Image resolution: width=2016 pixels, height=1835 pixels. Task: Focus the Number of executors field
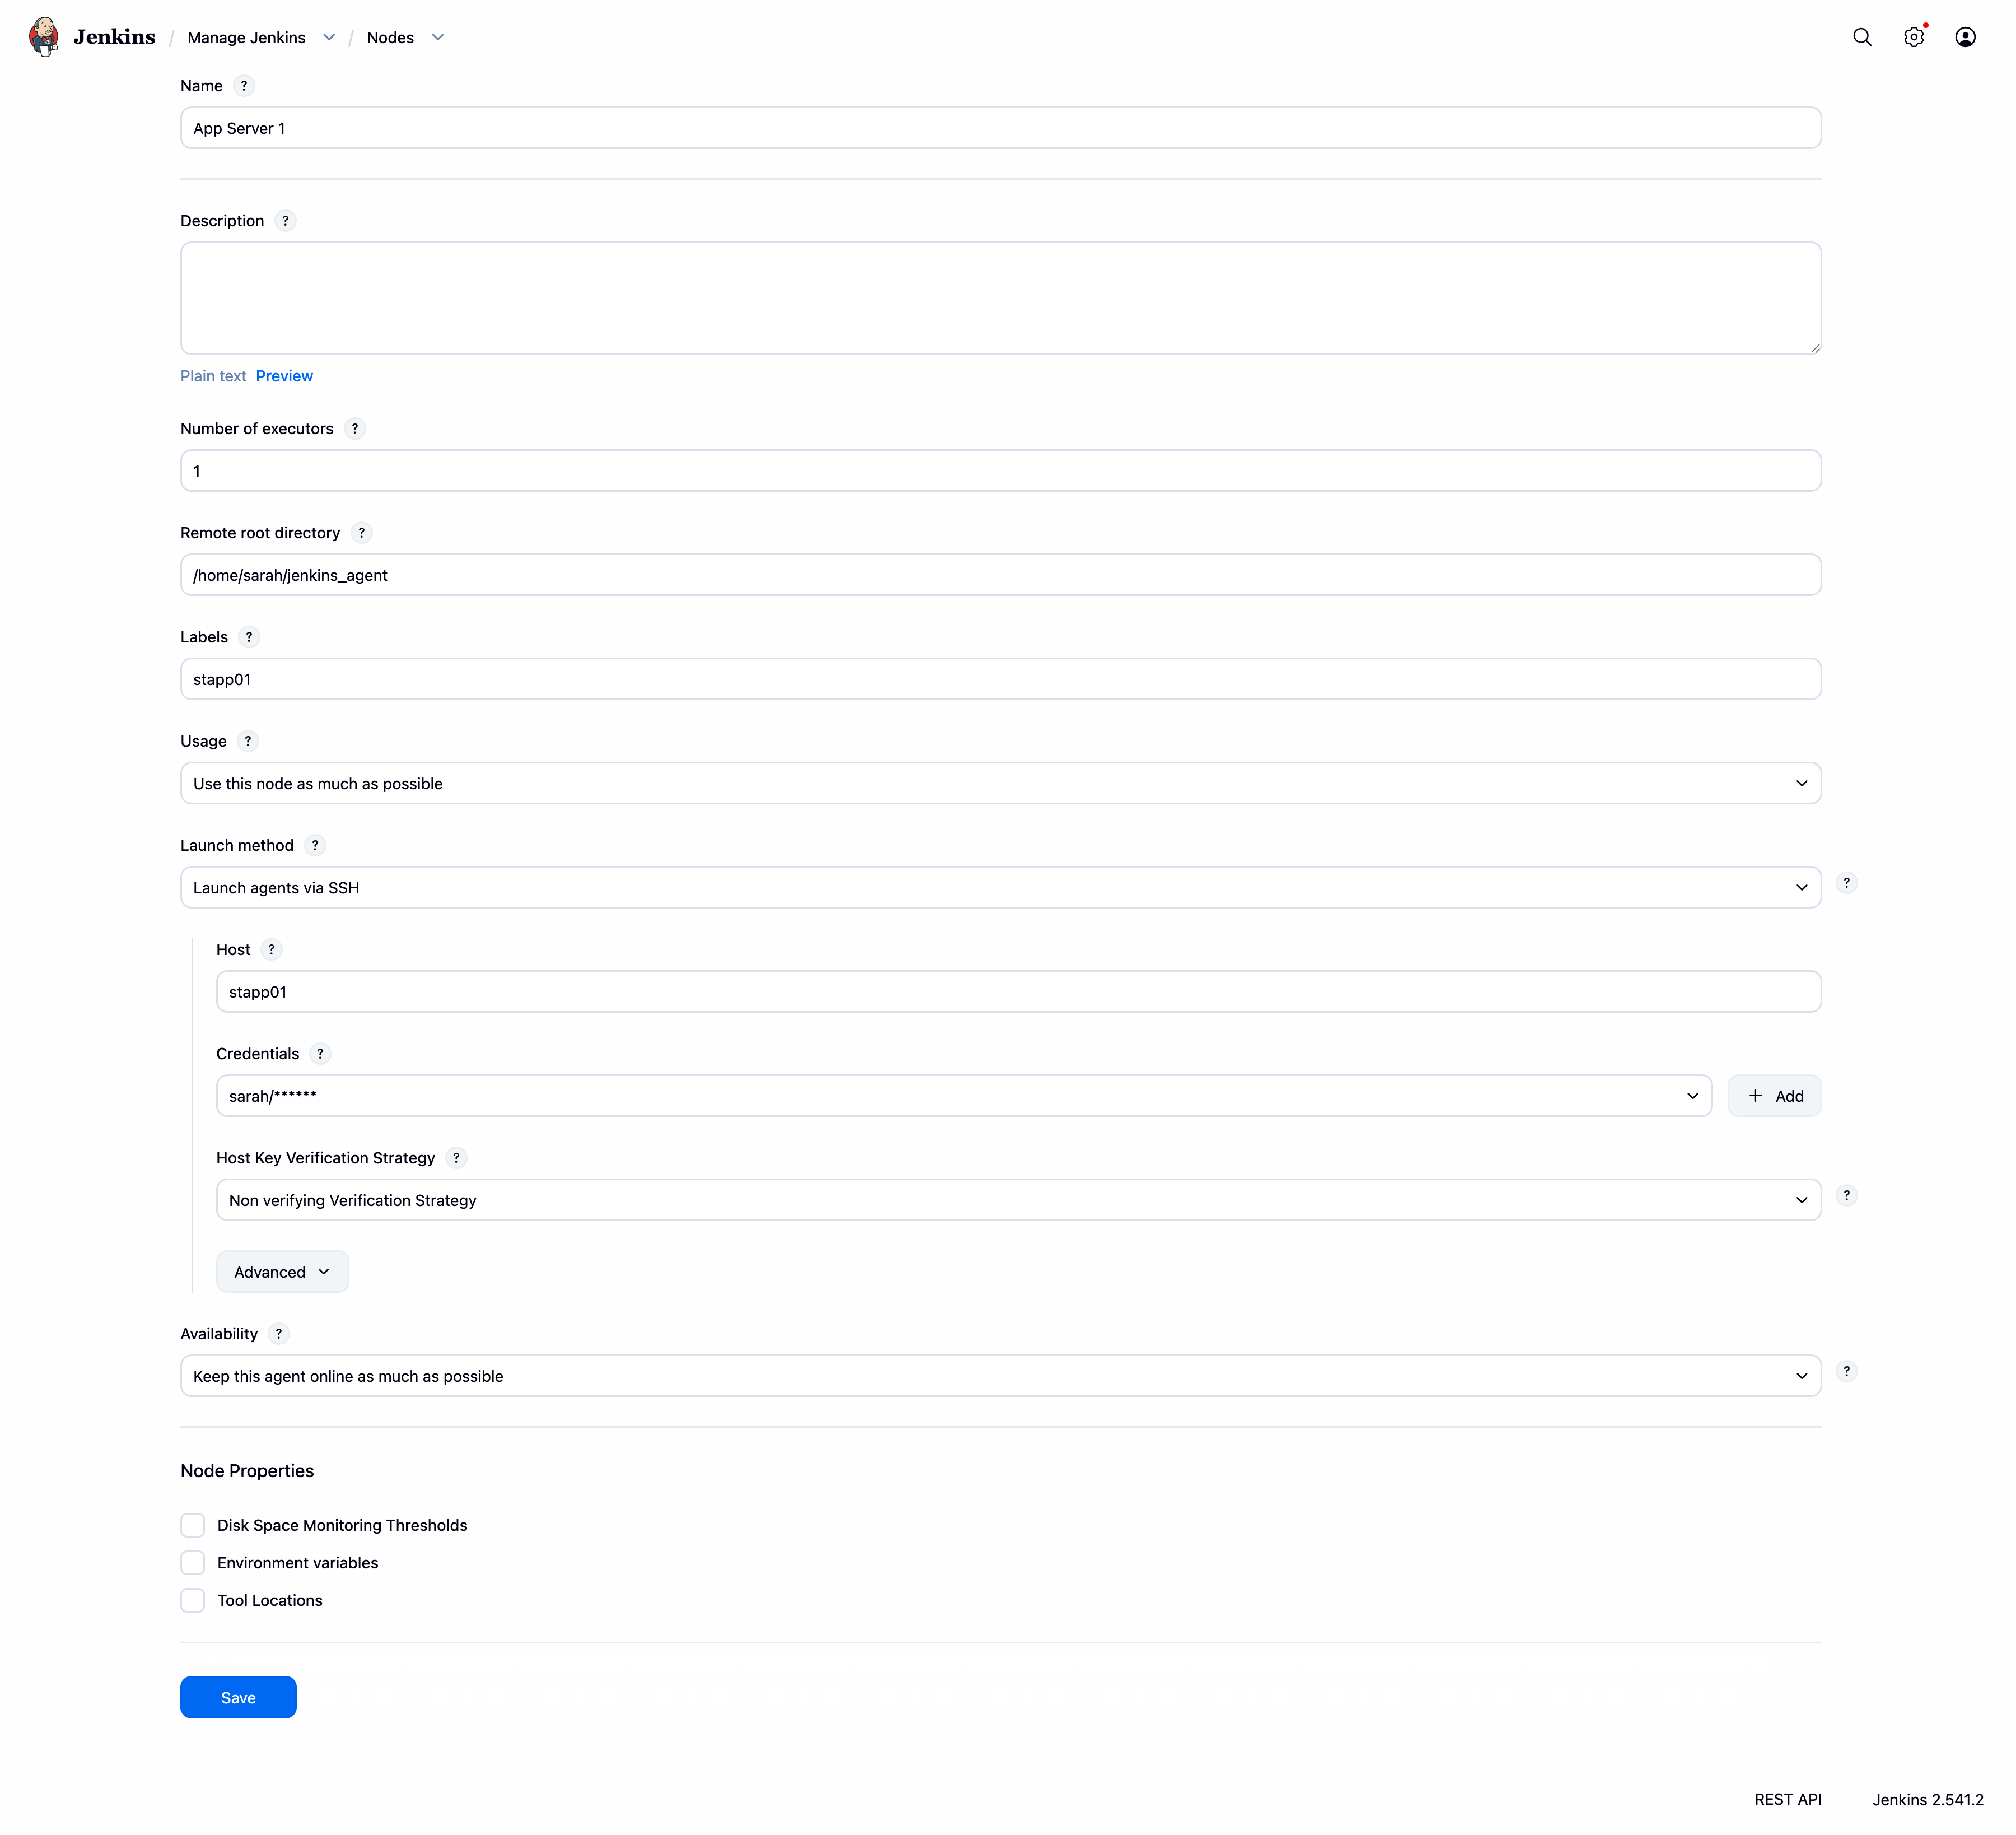(1001, 470)
